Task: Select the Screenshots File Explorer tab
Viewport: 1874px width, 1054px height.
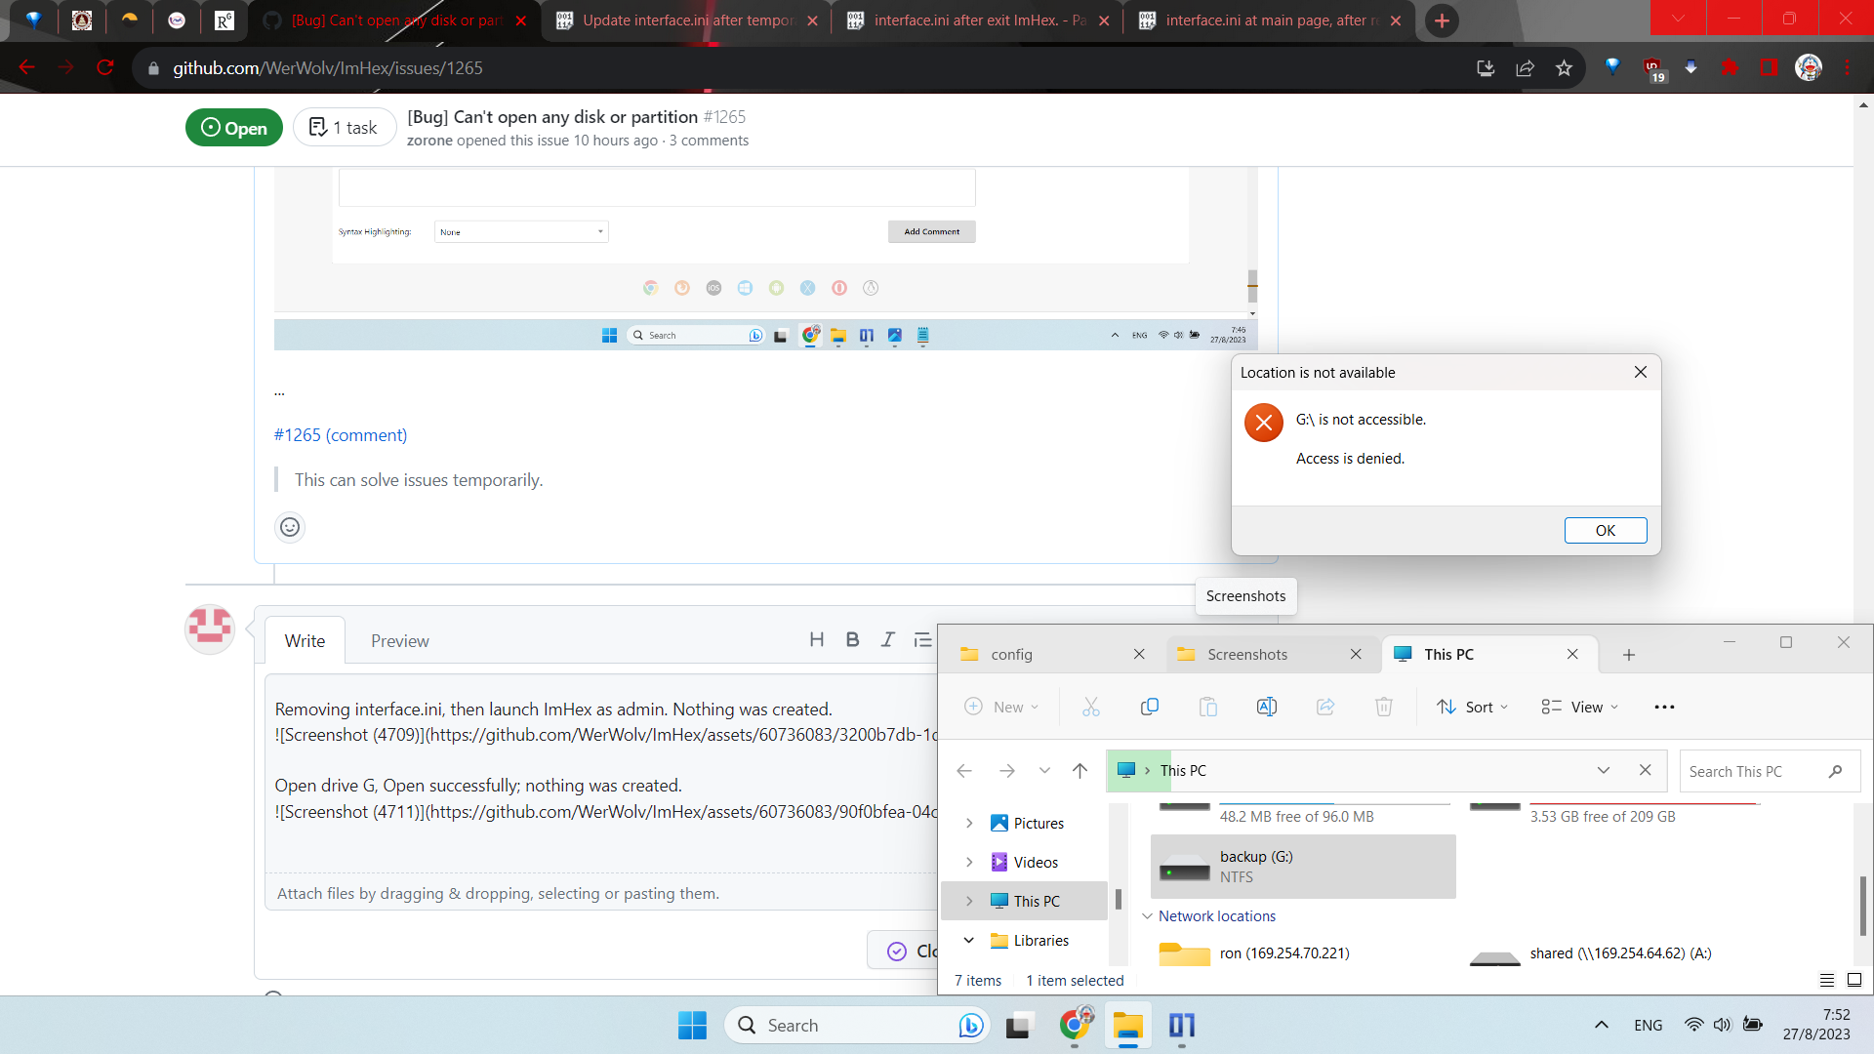Action: coord(1247,654)
